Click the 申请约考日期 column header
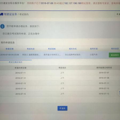This screenshot has height=120, width=120. (x=21, y=68)
